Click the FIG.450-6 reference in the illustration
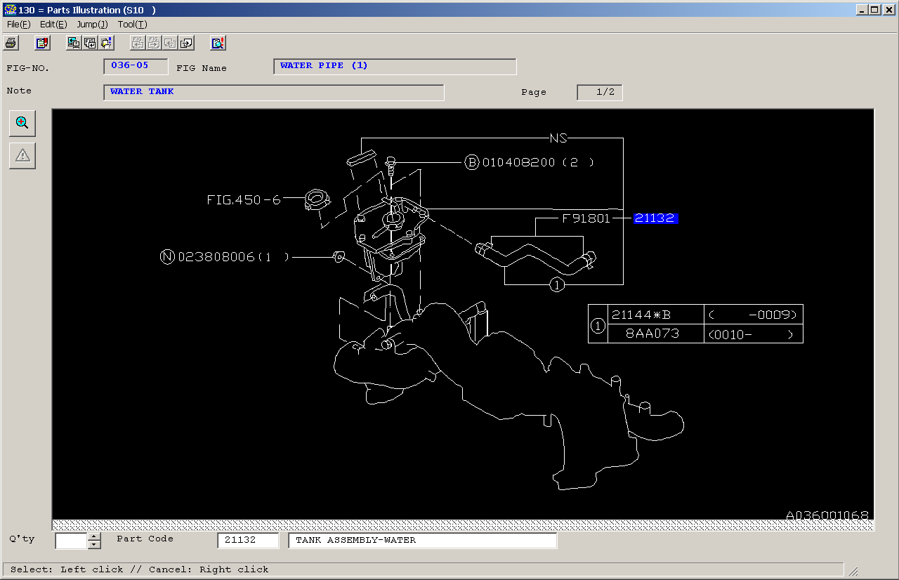The image size is (899, 580). [x=243, y=200]
